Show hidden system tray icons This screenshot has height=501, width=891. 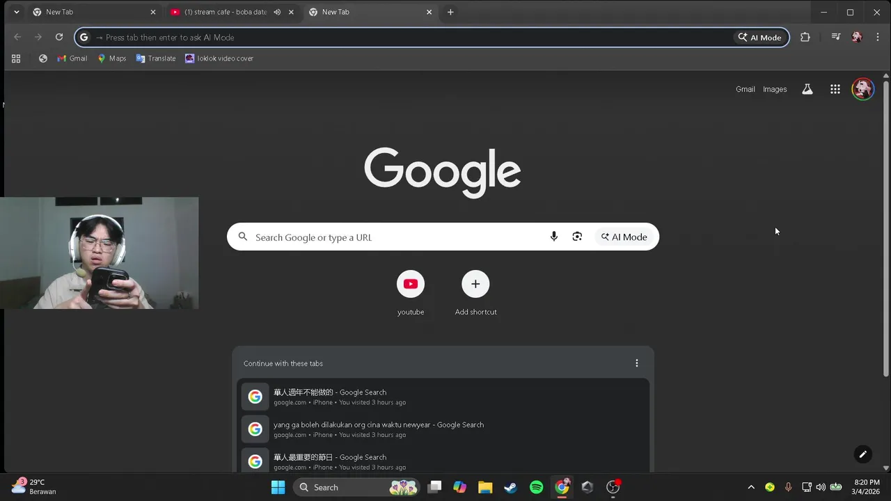click(x=751, y=487)
